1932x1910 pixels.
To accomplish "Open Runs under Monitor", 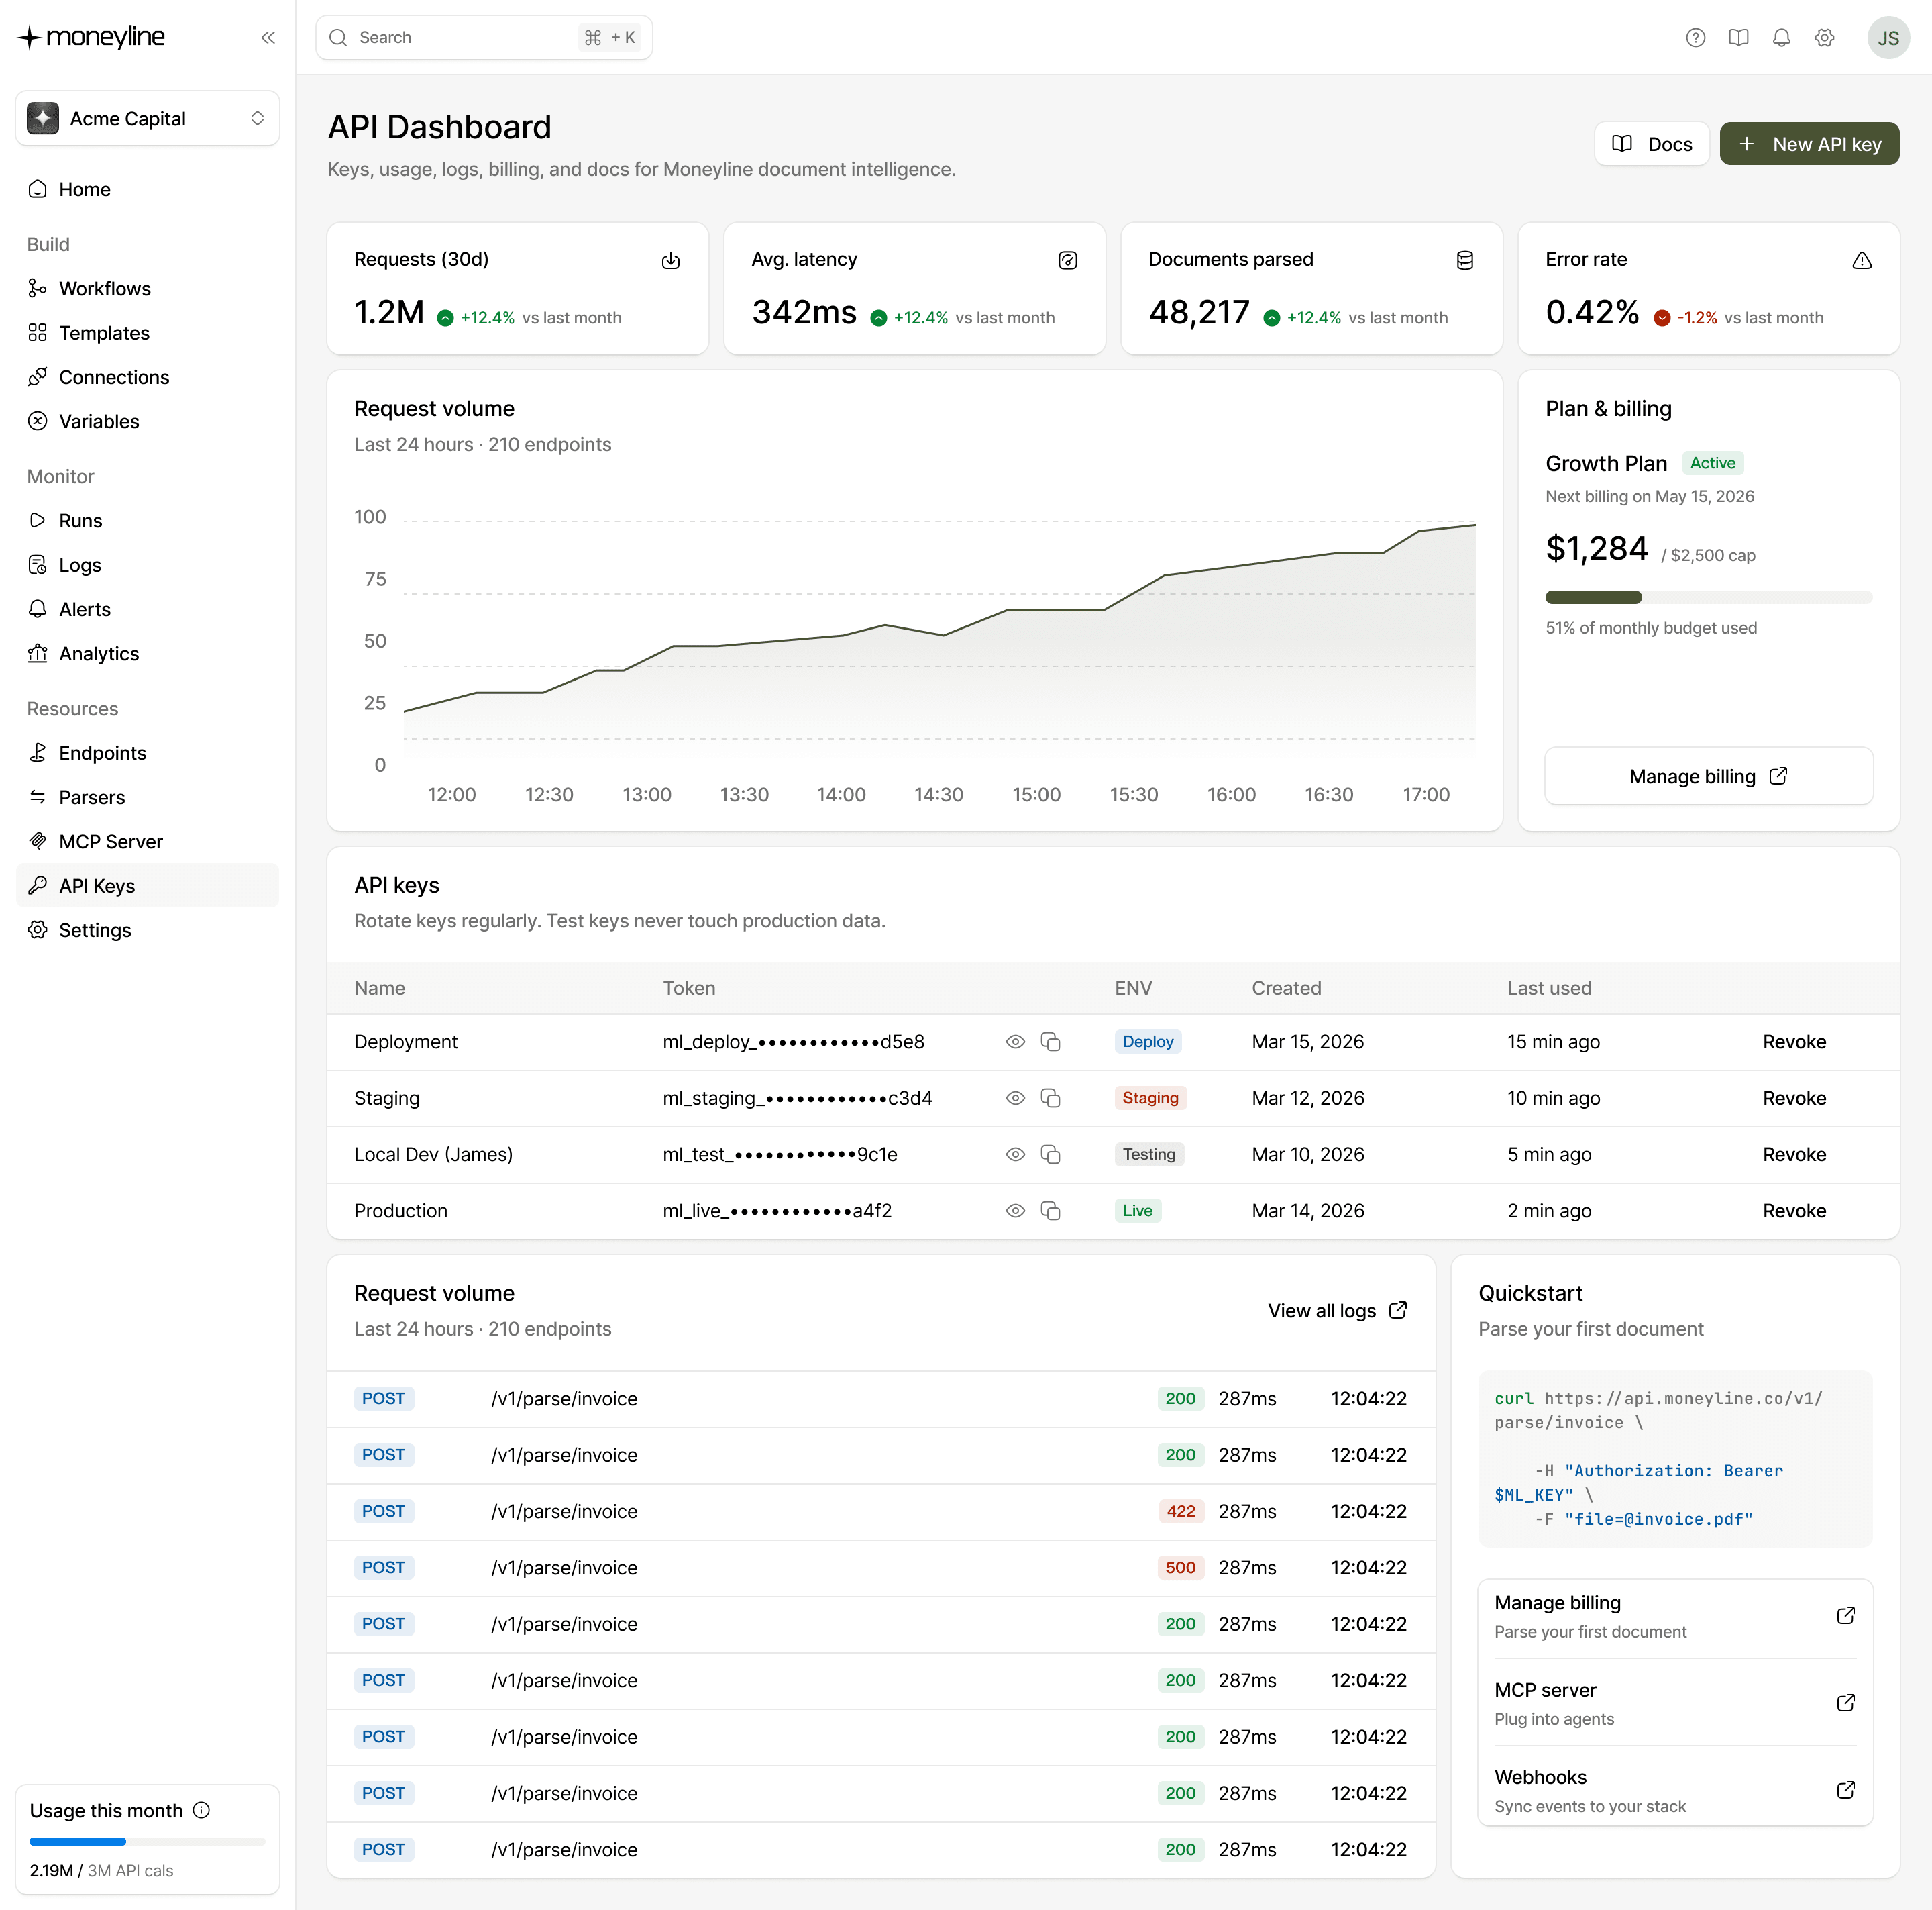I will coord(147,520).
